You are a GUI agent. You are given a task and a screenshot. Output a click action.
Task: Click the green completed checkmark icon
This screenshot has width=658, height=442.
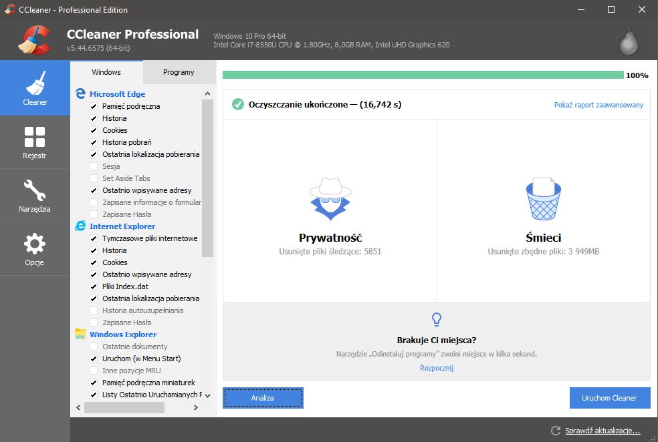coord(238,104)
